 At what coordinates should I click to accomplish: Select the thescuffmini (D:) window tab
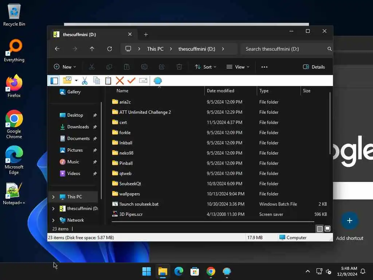(x=93, y=35)
